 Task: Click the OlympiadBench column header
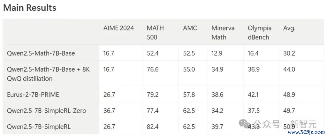[x=260, y=32]
